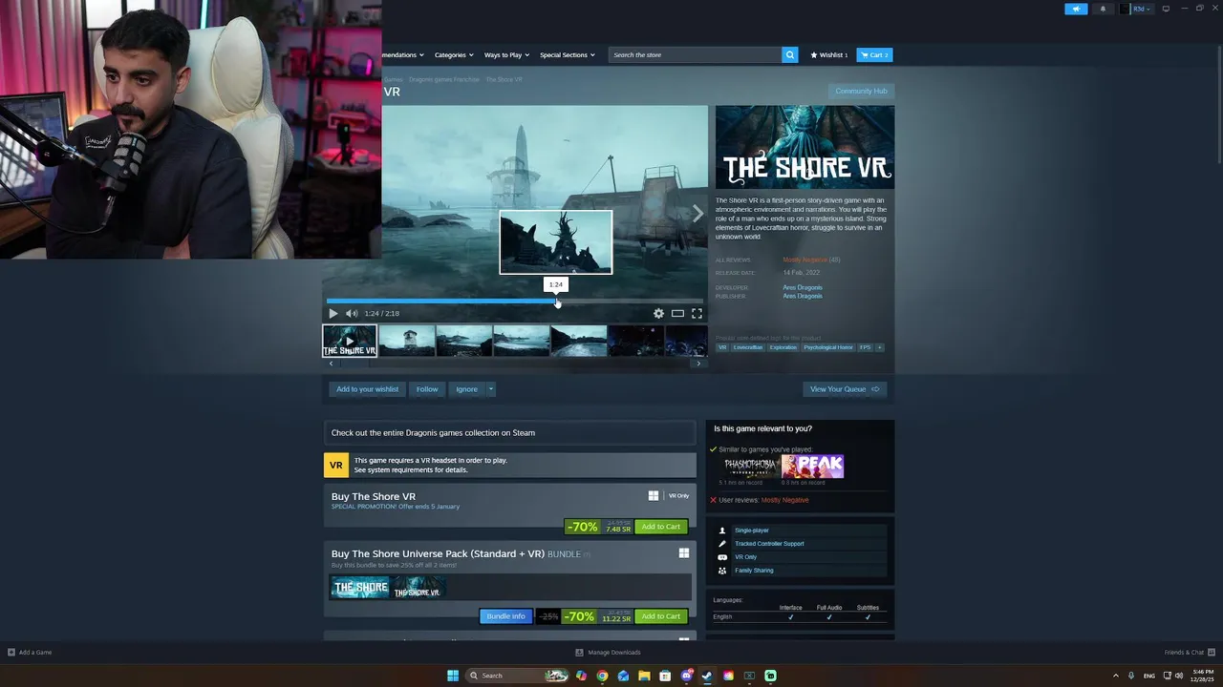Click the Big Picture mode monitor icon
The width and height of the screenshot is (1223, 687).
pyautogui.click(x=1166, y=9)
